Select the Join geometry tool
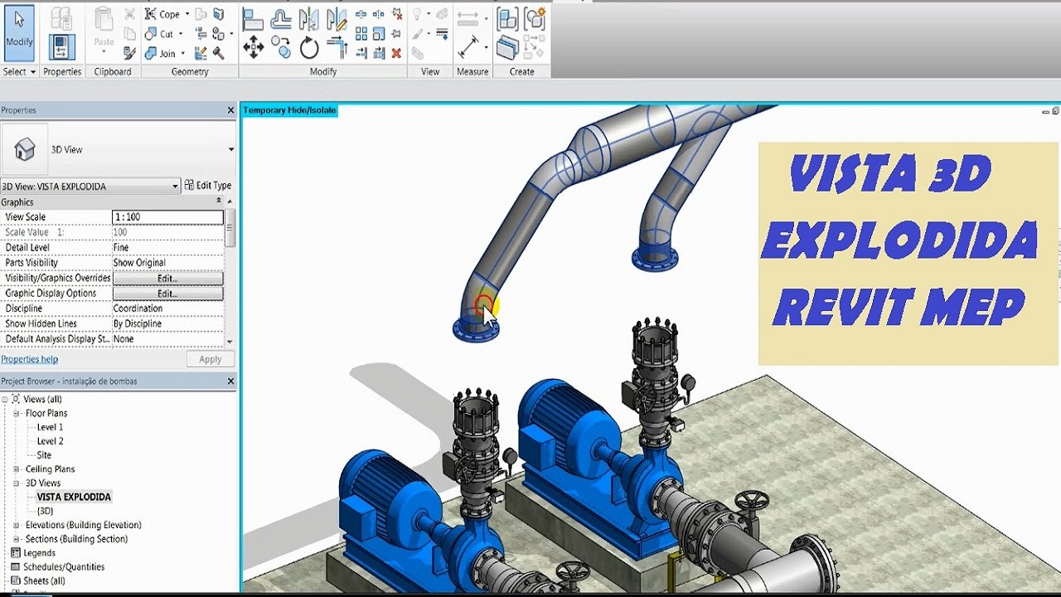This screenshot has height=597, width=1061. pyautogui.click(x=161, y=53)
